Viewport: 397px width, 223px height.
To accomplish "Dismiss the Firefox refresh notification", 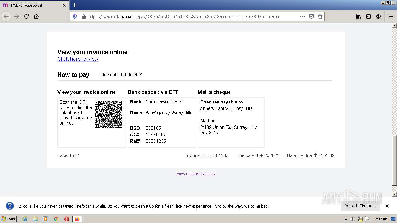I will 387,206.
